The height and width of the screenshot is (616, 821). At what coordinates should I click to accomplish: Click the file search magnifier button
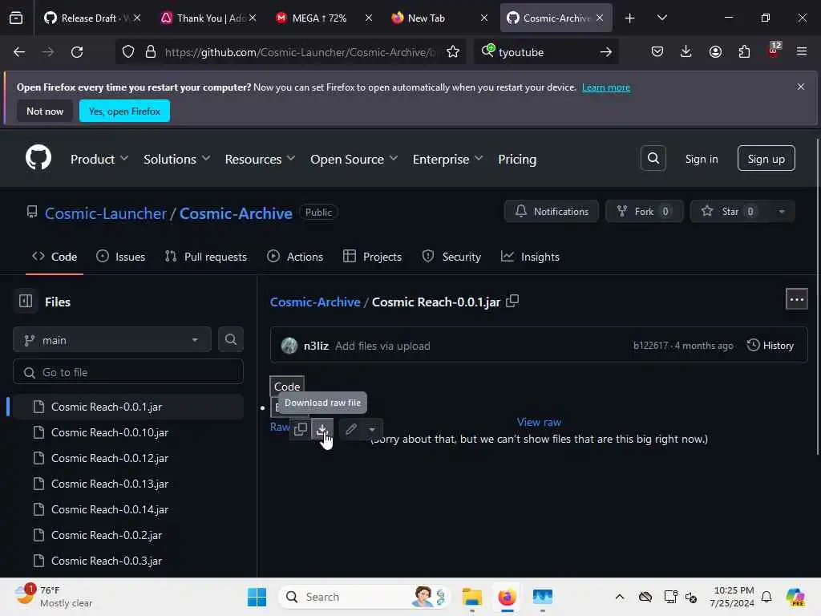click(x=230, y=339)
